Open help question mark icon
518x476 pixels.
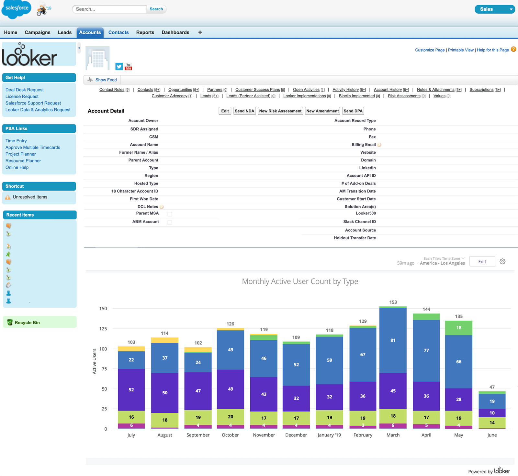click(x=513, y=49)
